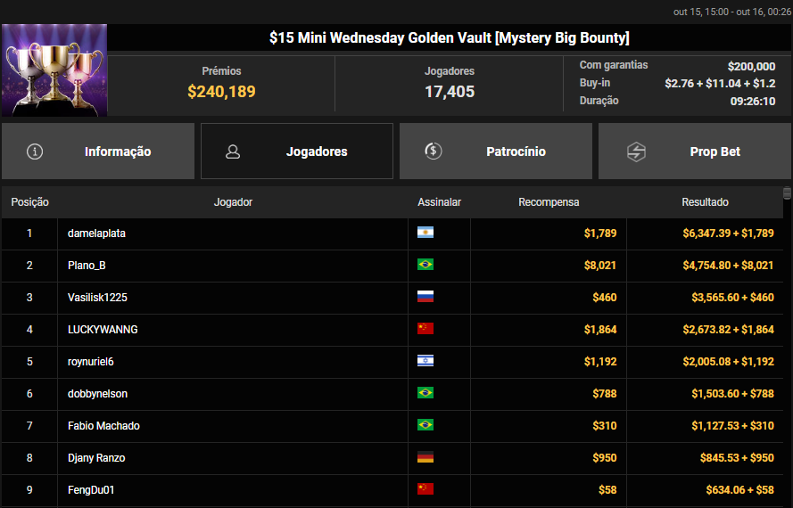Image resolution: width=793 pixels, height=508 pixels.
Task: Click the Resultado column header
Action: click(705, 202)
